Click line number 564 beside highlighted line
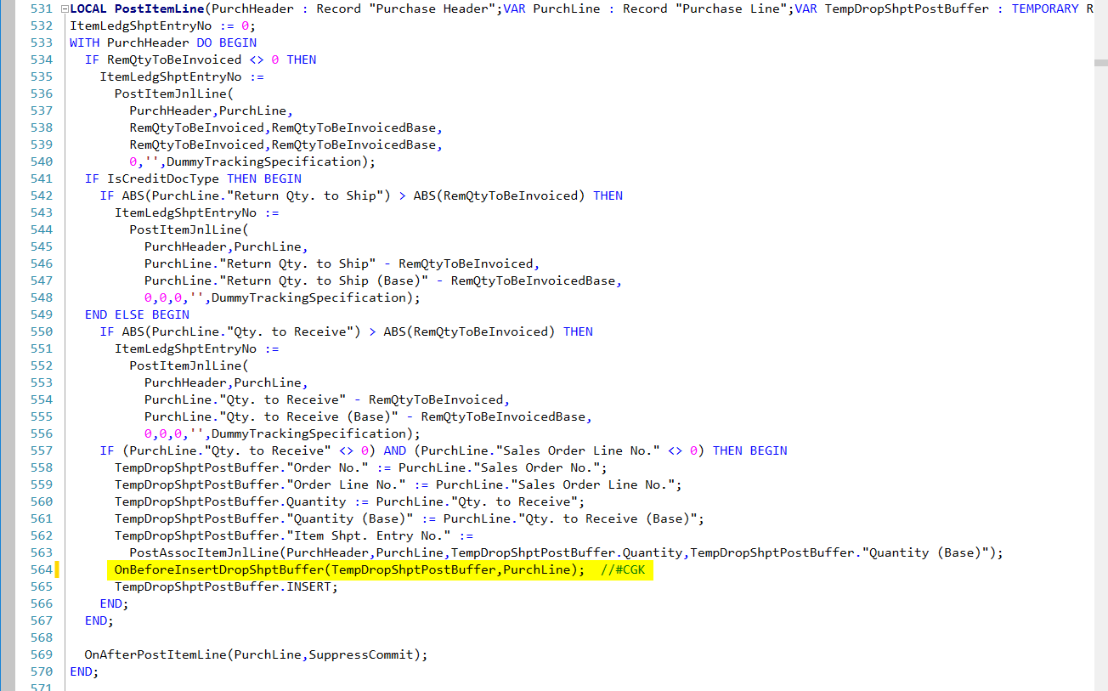Viewport: 1108px width, 691px height. [40, 569]
